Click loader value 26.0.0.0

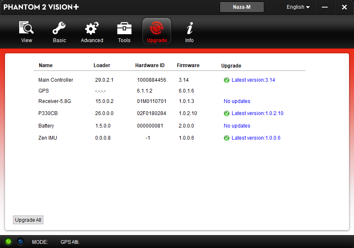click(104, 113)
